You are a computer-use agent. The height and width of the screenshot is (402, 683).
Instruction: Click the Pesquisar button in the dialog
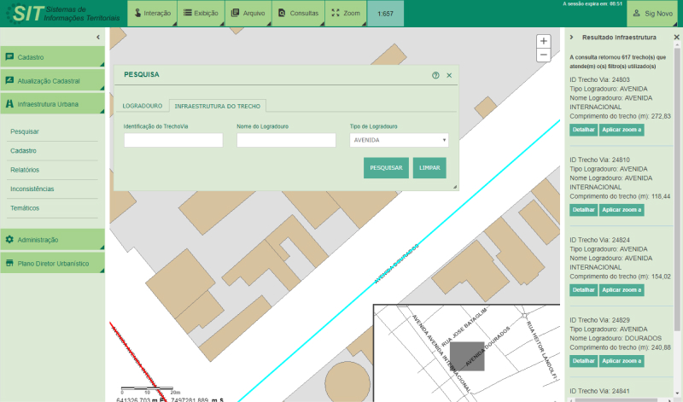pos(386,168)
